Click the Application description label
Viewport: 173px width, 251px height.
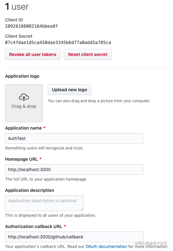tap(30, 190)
